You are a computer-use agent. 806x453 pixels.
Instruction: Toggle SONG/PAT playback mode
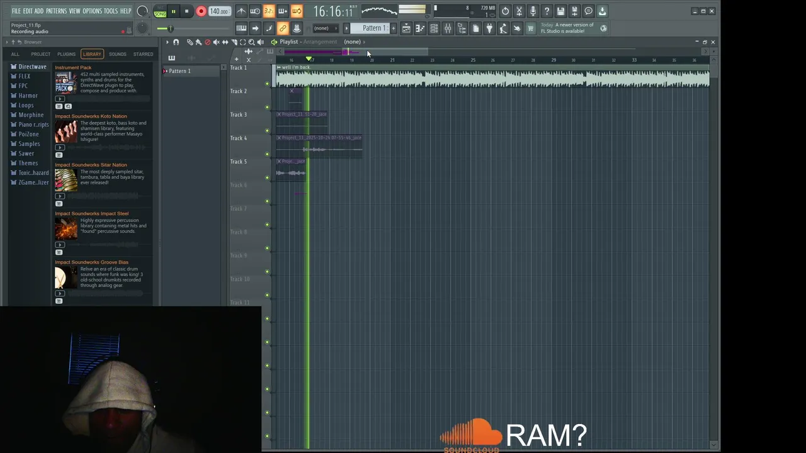160,11
